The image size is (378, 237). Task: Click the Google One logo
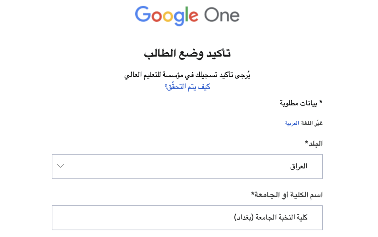click(187, 15)
